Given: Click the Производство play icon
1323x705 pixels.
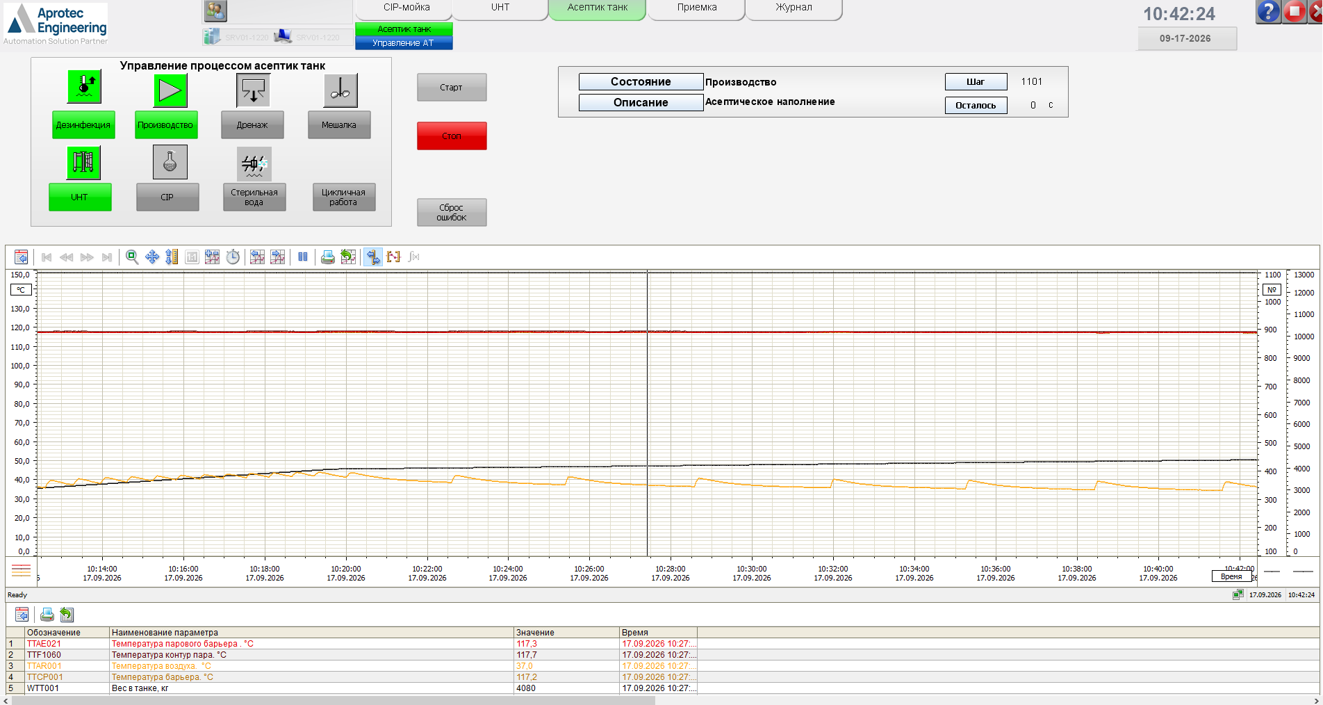Looking at the screenshot, I should click(170, 90).
